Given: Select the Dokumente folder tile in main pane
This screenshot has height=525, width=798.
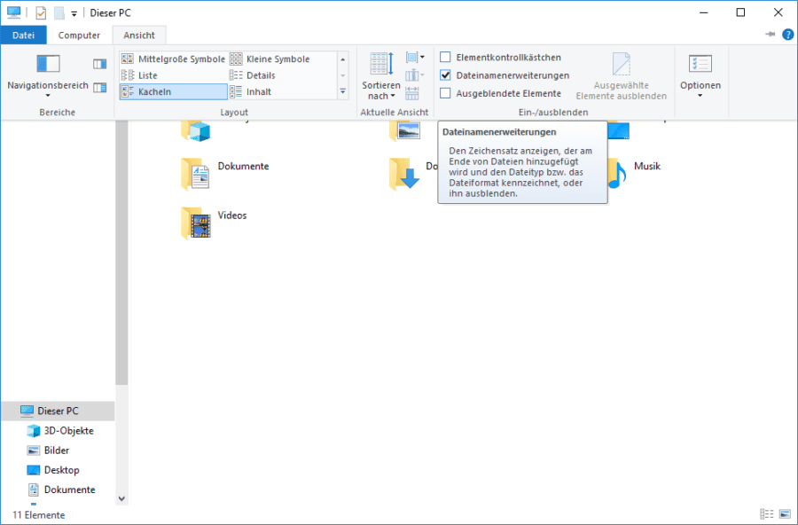Looking at the screenshot, I should (x=225, y=174).
